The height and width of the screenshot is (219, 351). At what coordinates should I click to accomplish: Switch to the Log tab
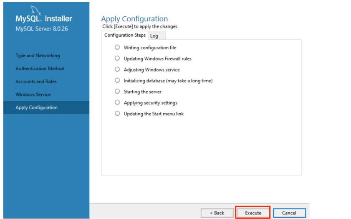157,36
